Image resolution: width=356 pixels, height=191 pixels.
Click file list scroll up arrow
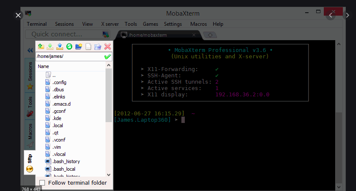point(108,65)
